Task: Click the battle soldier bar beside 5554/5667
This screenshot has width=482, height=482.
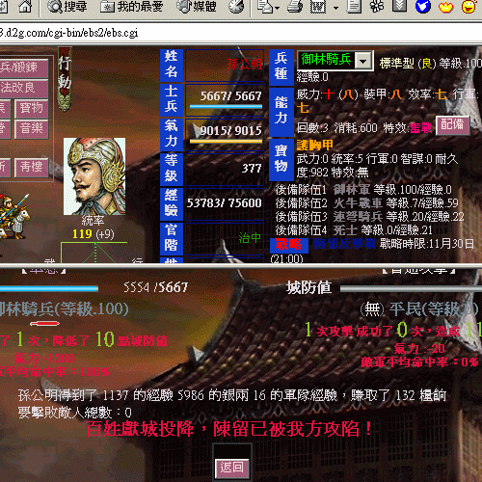Action: [49, 288]
